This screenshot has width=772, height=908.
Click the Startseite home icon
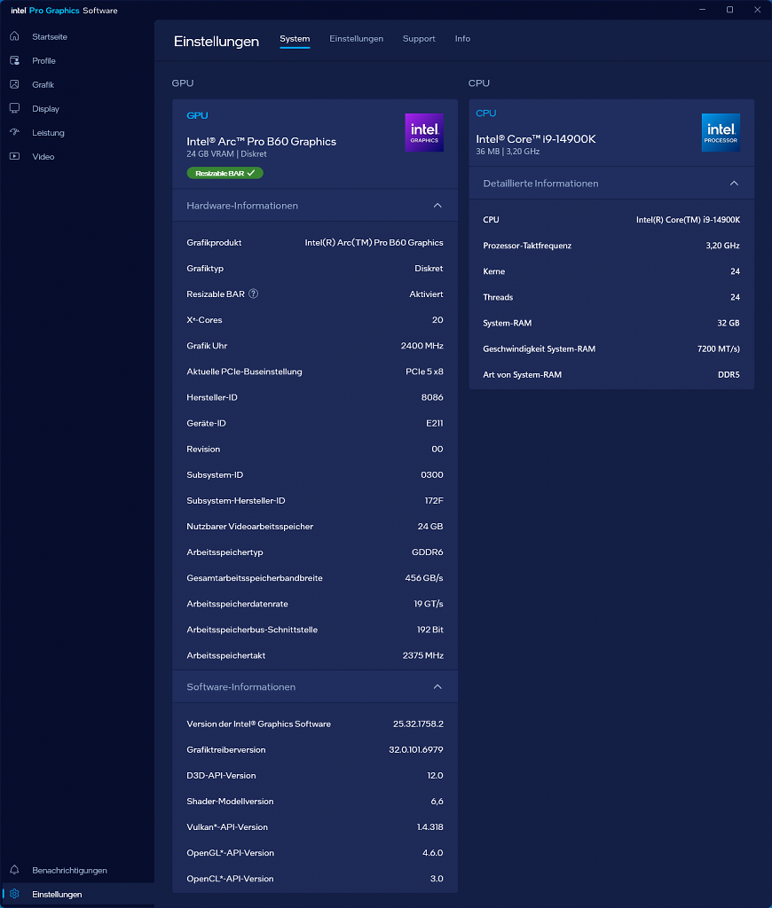(x=14, y=36)
